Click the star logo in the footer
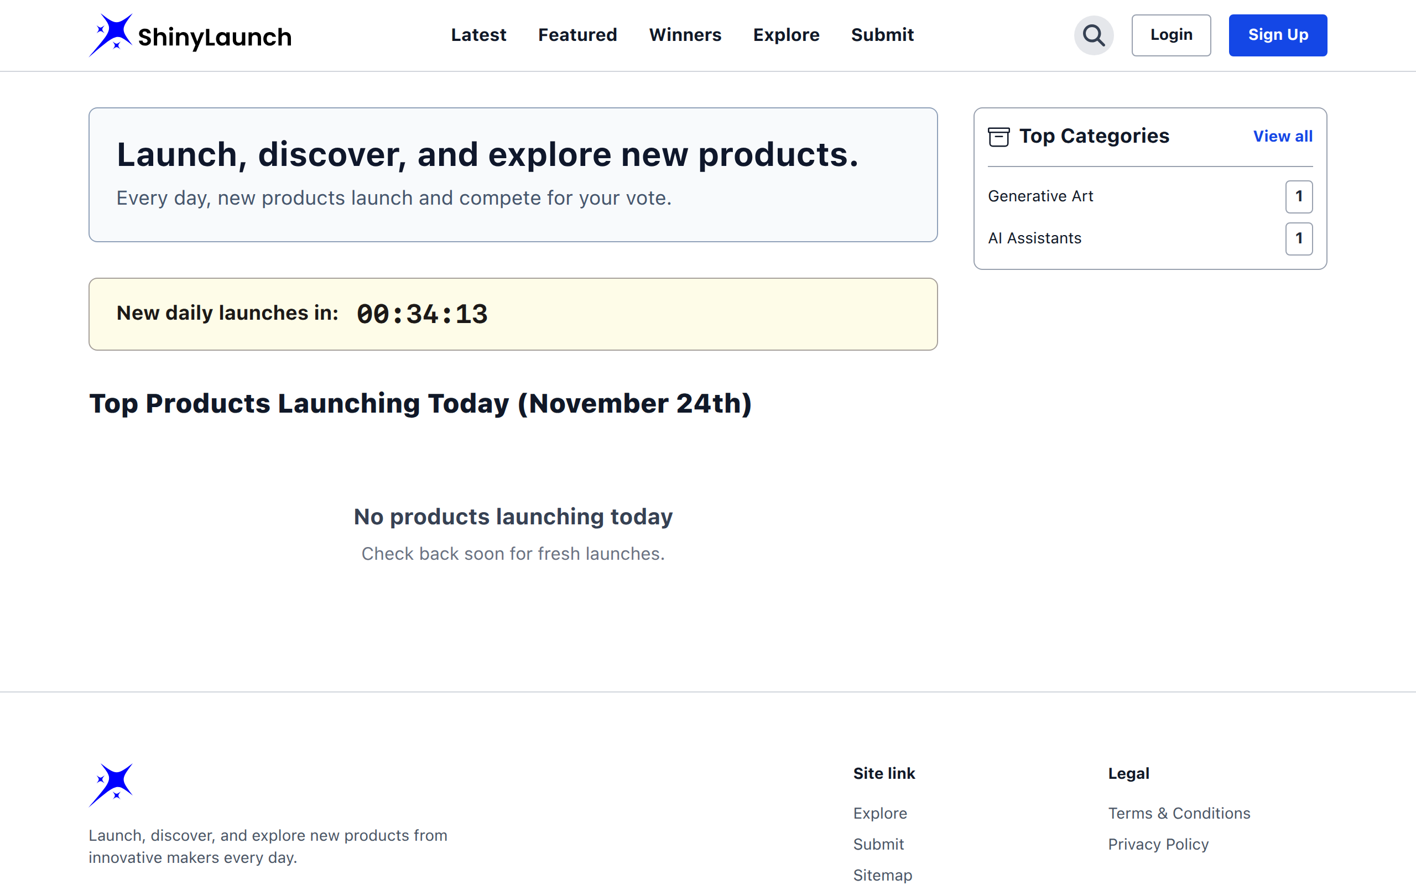The width and height of the screenshot is (1416, 885). [x=112, y=784]
